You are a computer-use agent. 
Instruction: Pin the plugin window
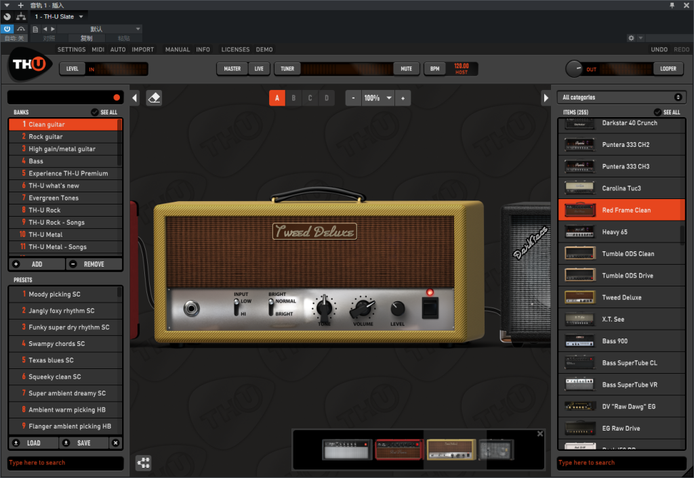coord(672,5)
